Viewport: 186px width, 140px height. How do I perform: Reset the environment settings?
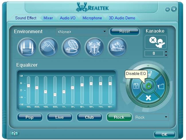125,32
